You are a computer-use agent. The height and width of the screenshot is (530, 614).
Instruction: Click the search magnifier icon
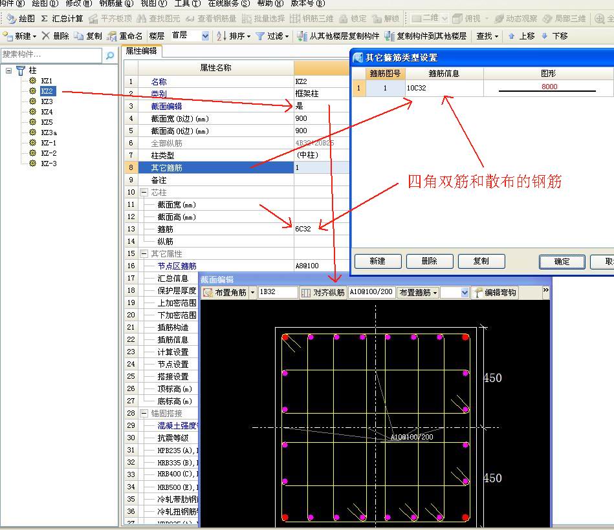(x=110, y=56)
